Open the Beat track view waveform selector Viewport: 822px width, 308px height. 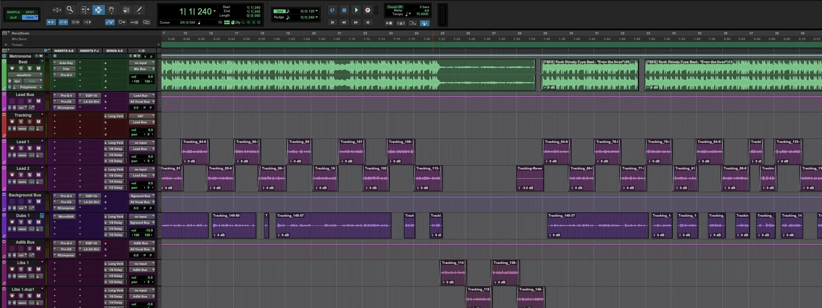point(25,75)
